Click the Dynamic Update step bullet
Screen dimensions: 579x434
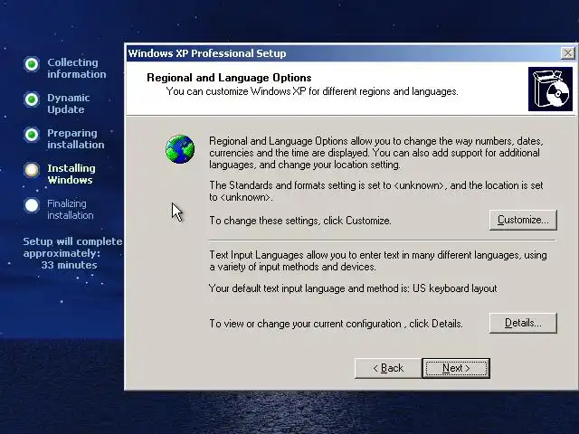(32, 99)
